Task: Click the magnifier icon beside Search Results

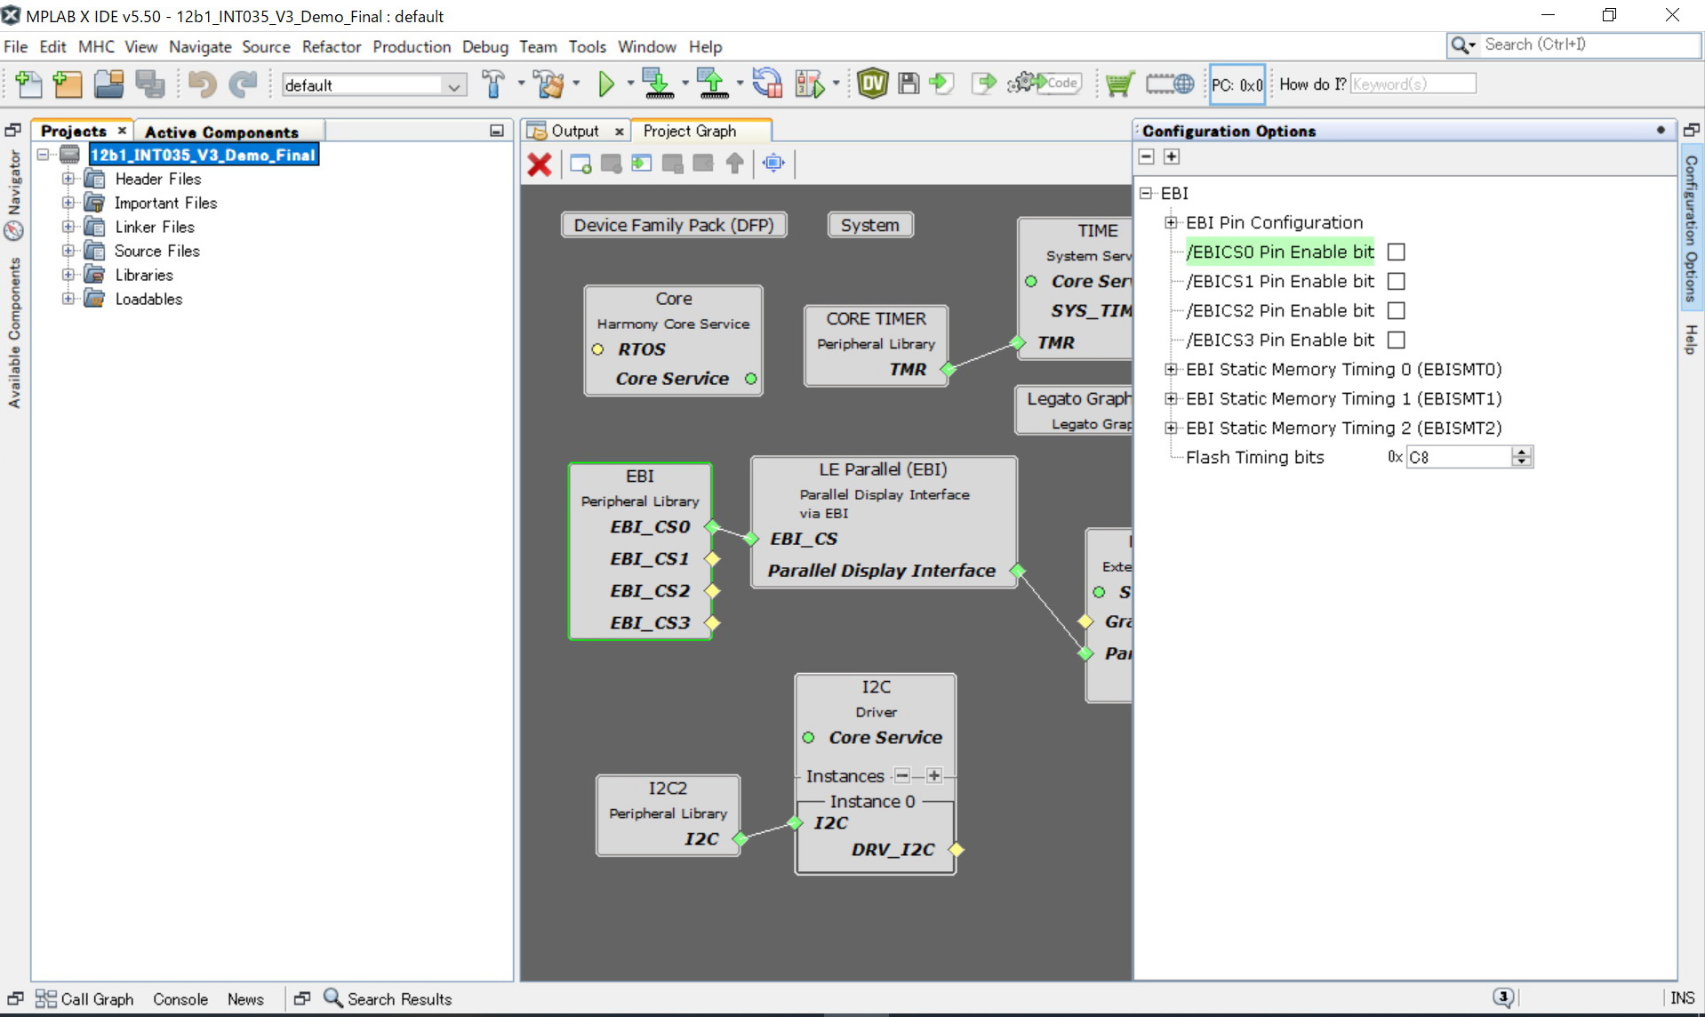Action: 332,998
